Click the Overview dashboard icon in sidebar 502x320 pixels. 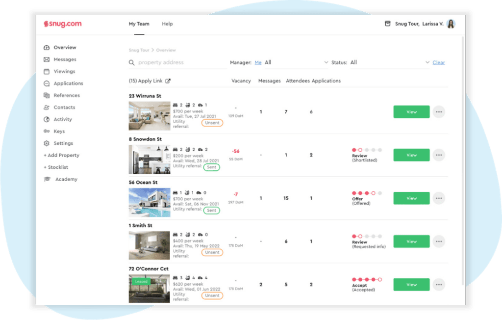47,48
